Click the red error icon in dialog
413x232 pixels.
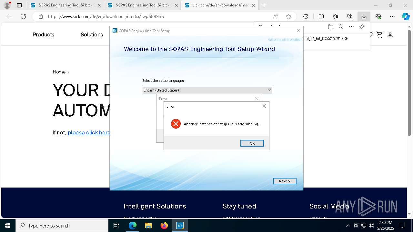[x=176, y=124]
